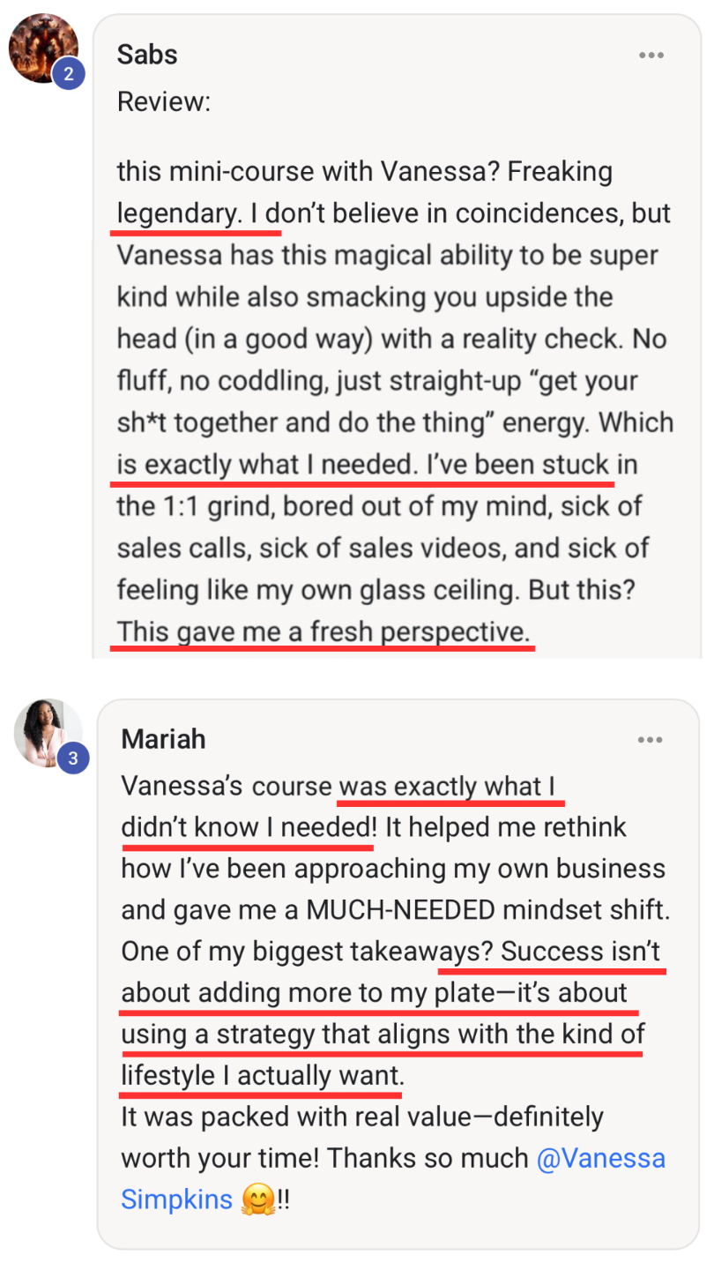Viewport: 714px width, 1270px height.
Task: Open Mariah's profile via her name
Action: point(163,739)
